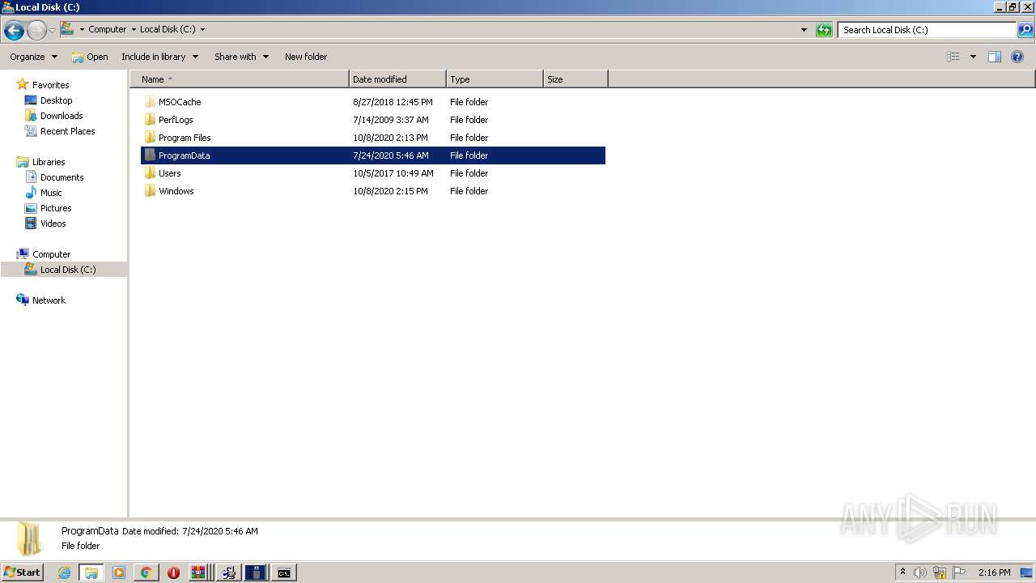Image resolution: width=1036 pixels, height=583 pixels.
Task: Sort by the Type column header
Action: 495,79
